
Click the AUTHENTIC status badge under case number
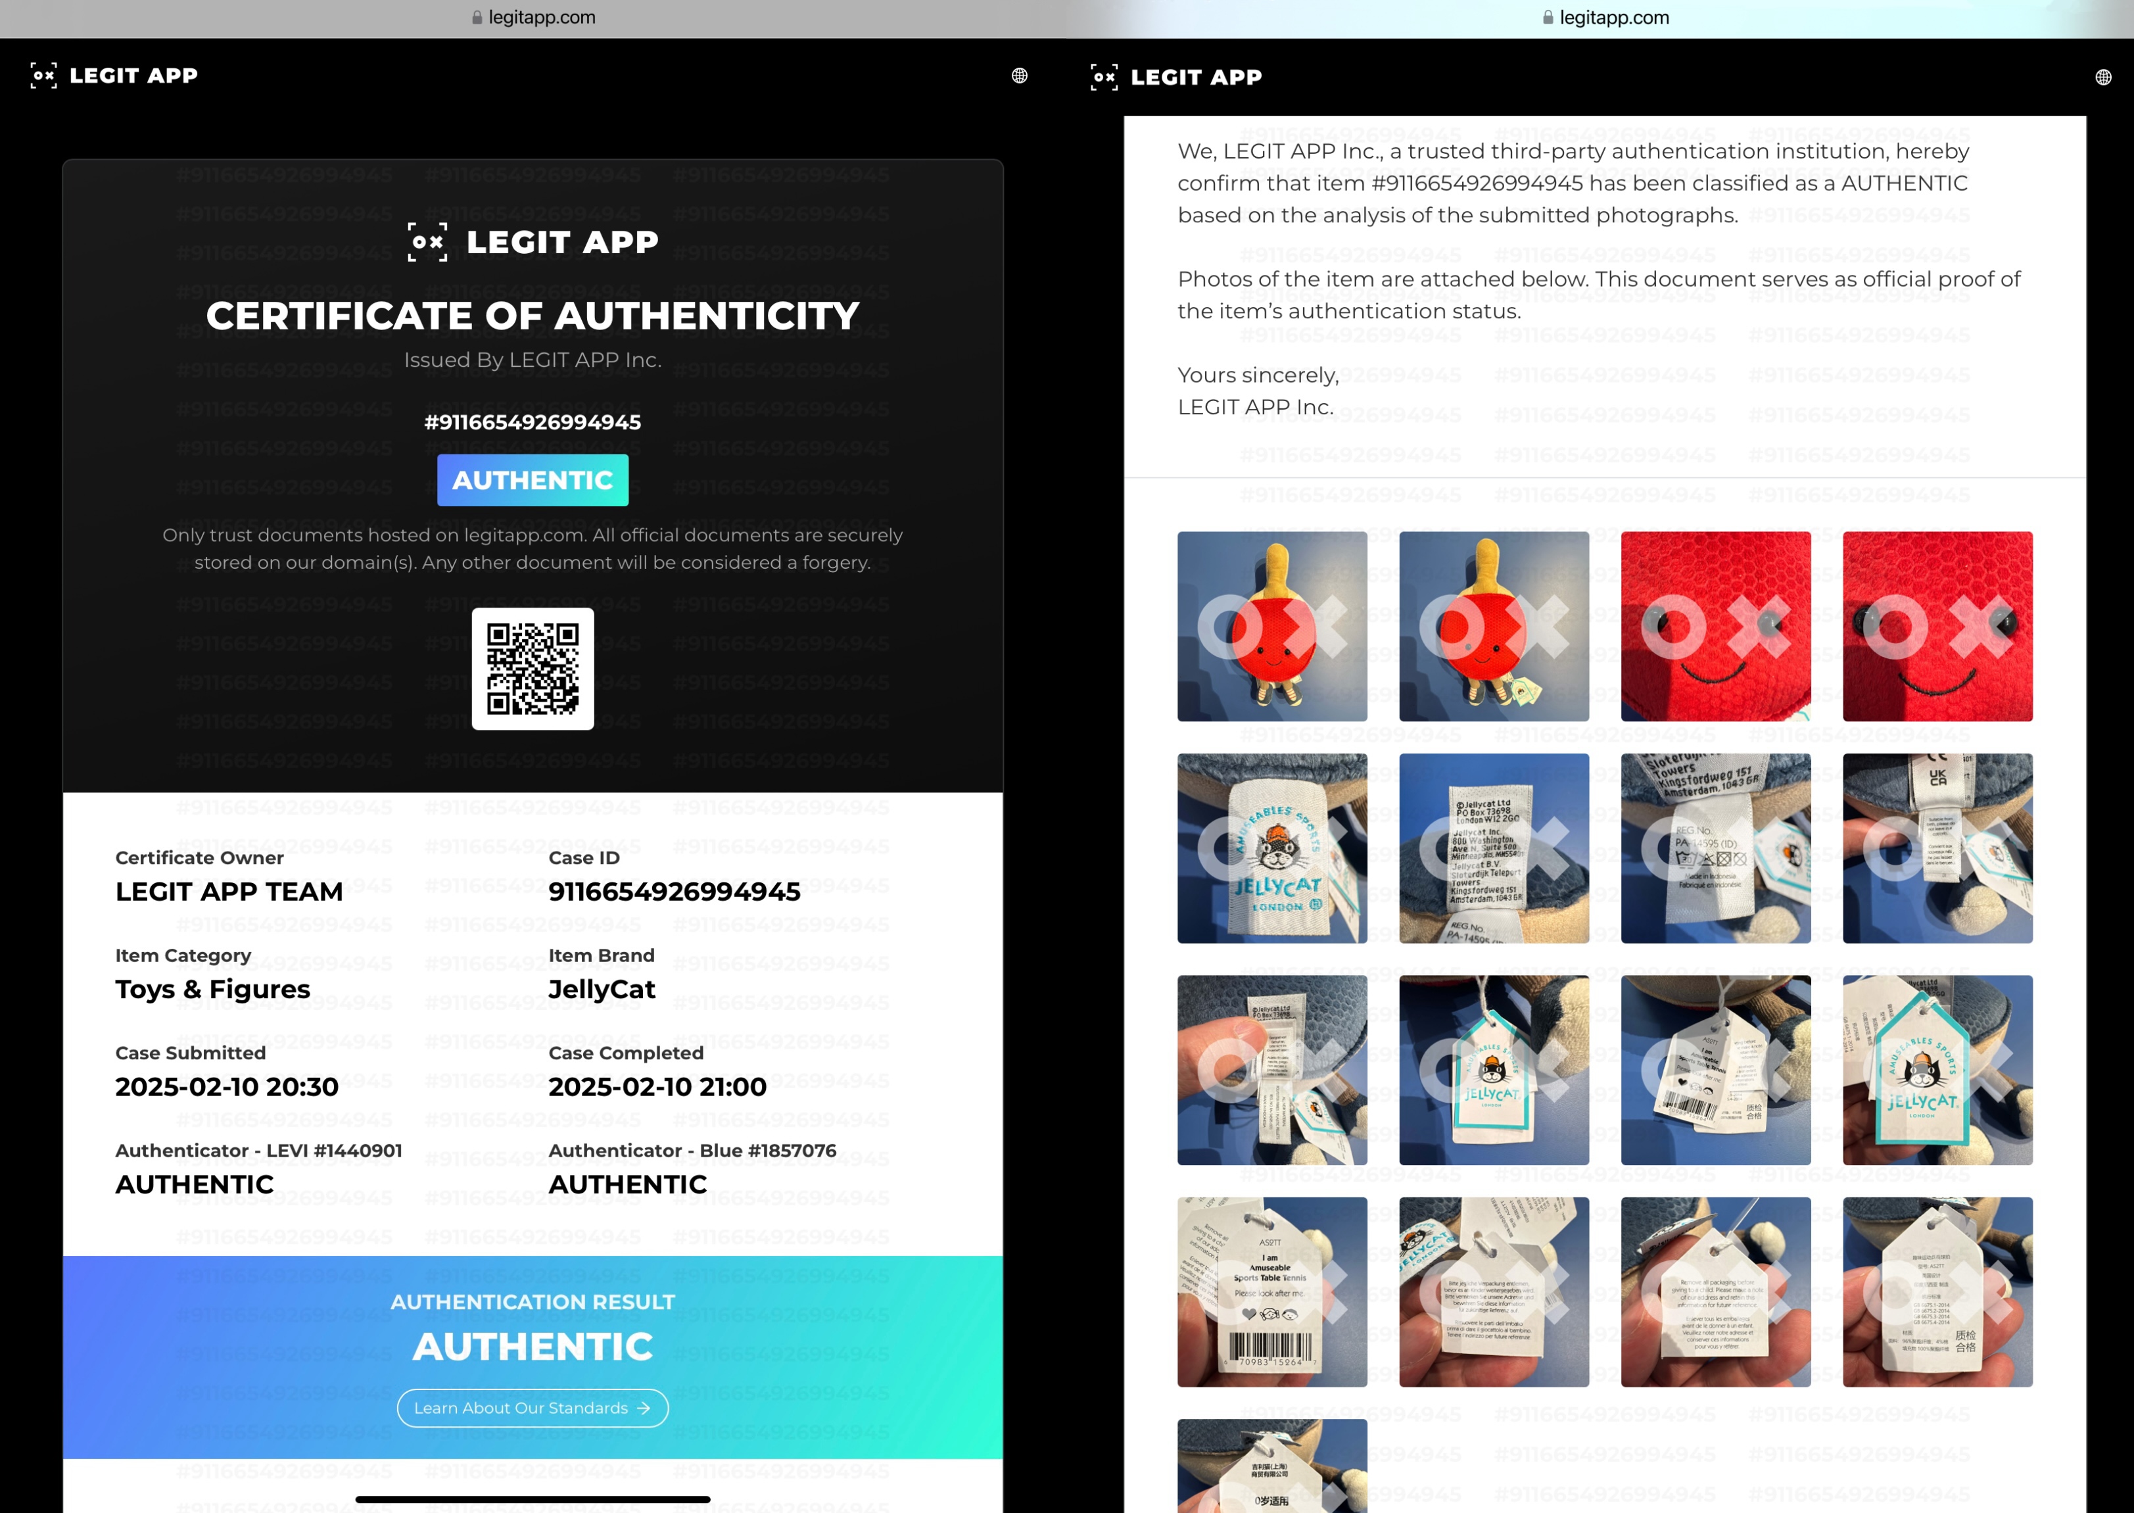point(533,481)
